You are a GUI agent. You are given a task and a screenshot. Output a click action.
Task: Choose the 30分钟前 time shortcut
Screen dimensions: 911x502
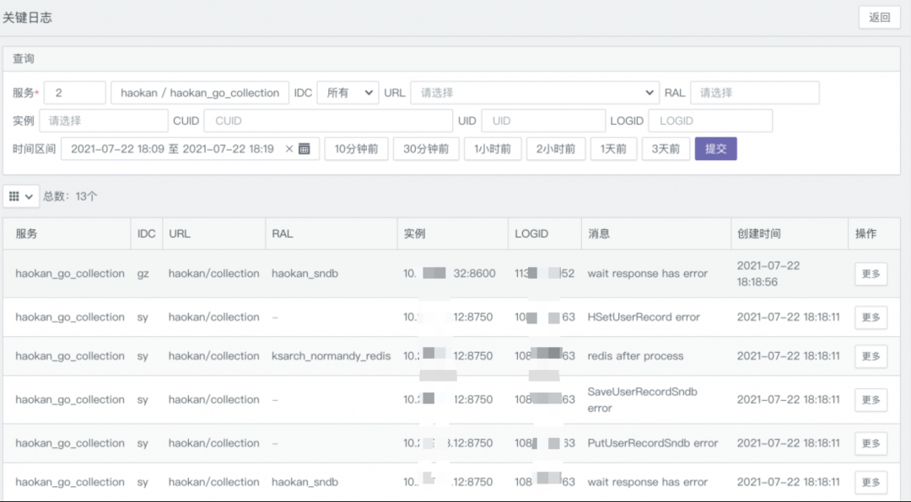tap(425, 149)
